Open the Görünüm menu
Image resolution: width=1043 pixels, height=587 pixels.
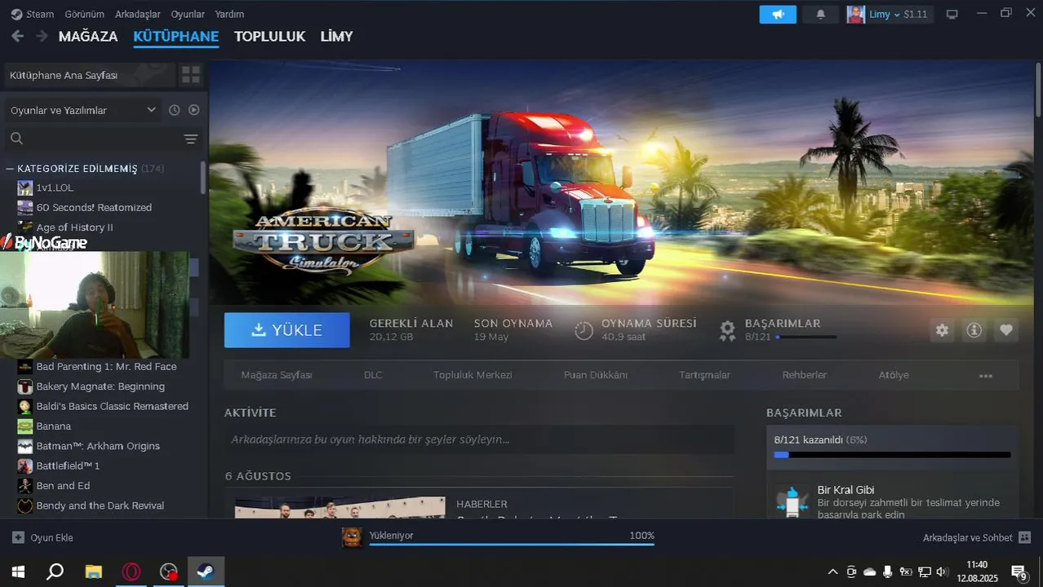[84, 14]
